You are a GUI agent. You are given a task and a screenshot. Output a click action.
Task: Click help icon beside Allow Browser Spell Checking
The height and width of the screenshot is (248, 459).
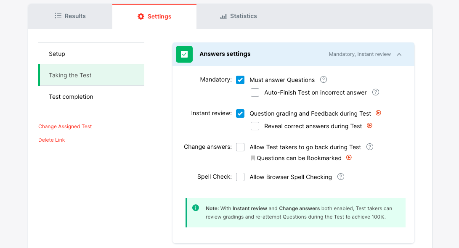tap(341, 177)
